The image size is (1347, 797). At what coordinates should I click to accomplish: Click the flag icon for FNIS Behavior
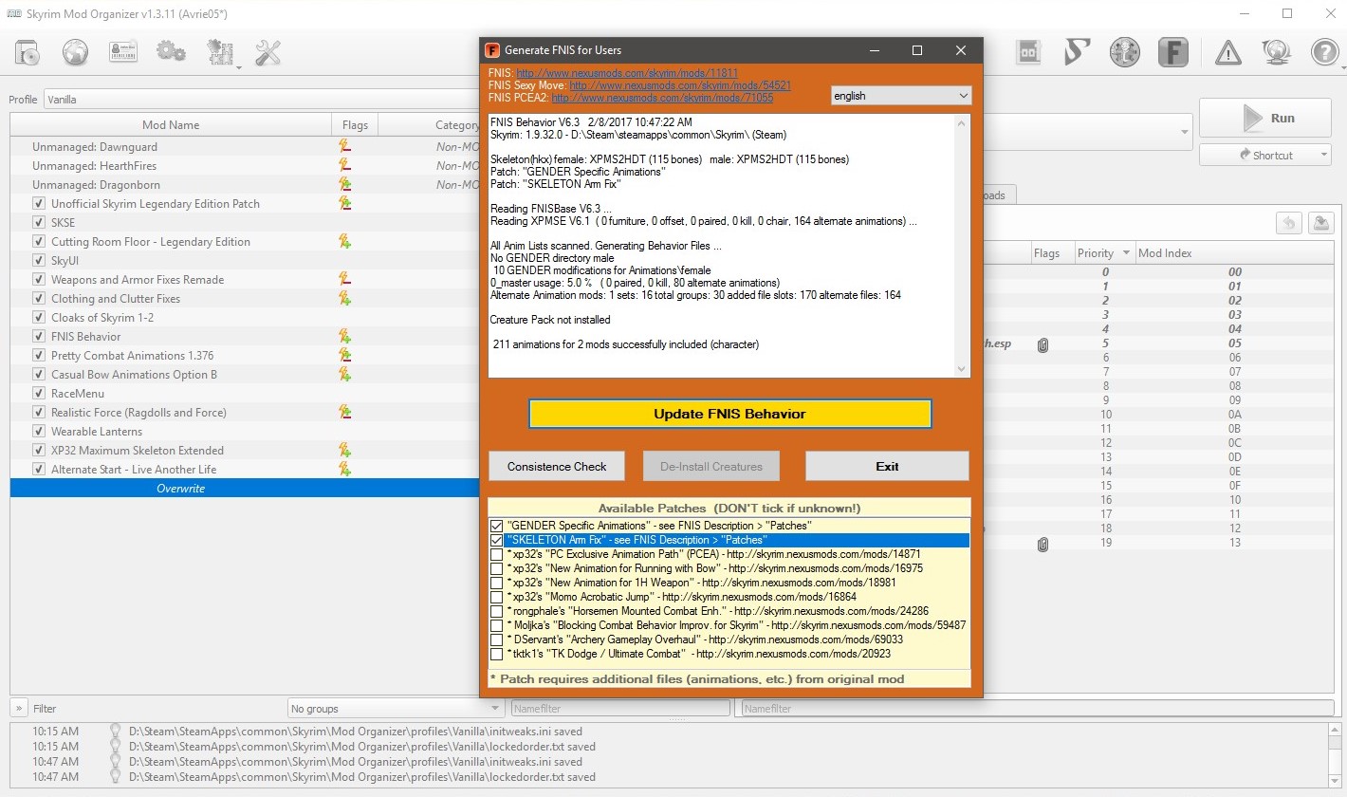(345, 337)
